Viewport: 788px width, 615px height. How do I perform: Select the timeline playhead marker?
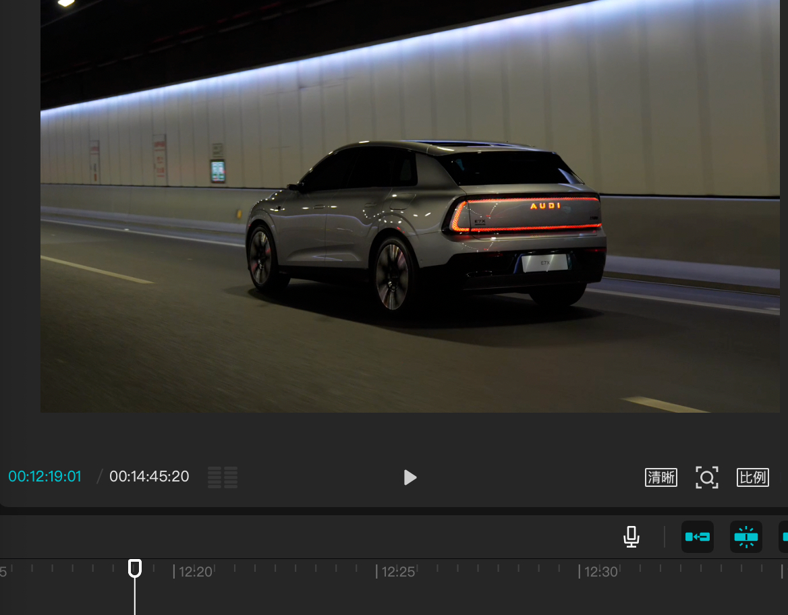(135, 568)
